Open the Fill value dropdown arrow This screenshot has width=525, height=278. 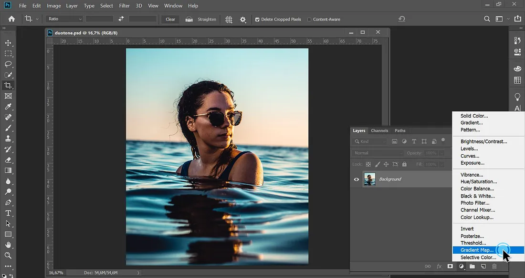442,164
